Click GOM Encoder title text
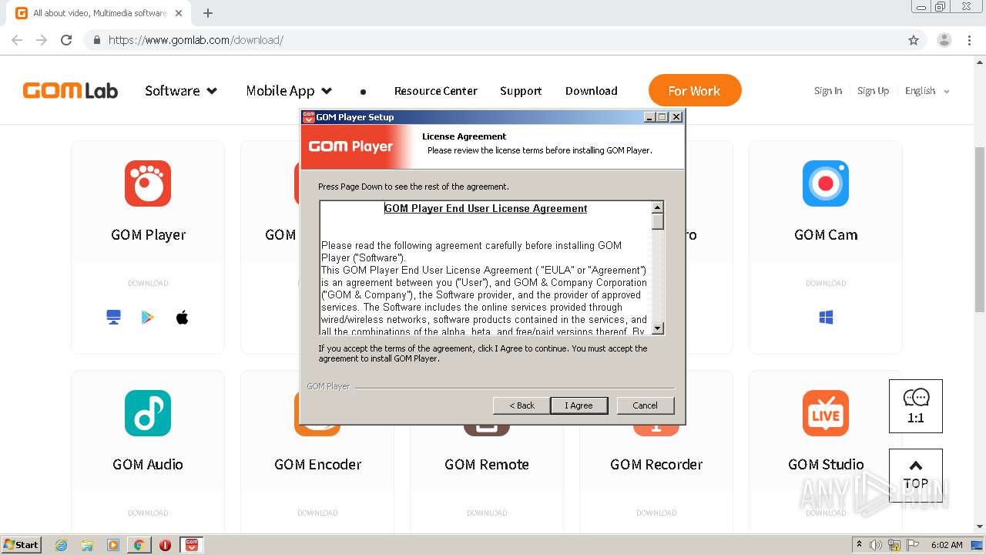The image size is (986, 555). pyautogui.click(x=318, y=465)
